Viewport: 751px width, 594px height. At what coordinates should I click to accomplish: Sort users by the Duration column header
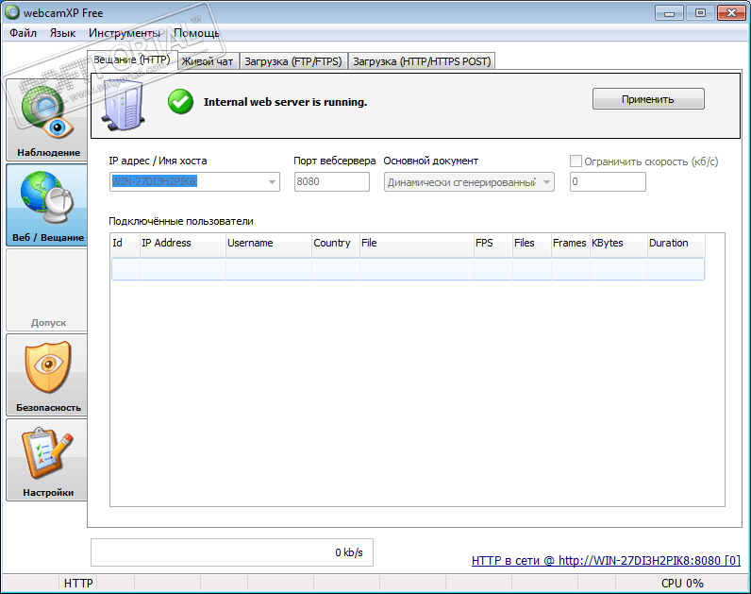676,243
